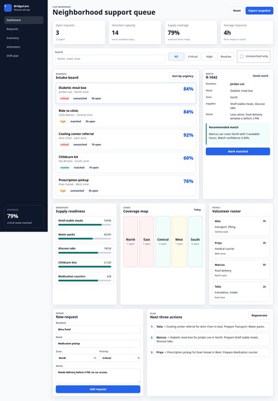Click first action about Talia

coord(211,327)
